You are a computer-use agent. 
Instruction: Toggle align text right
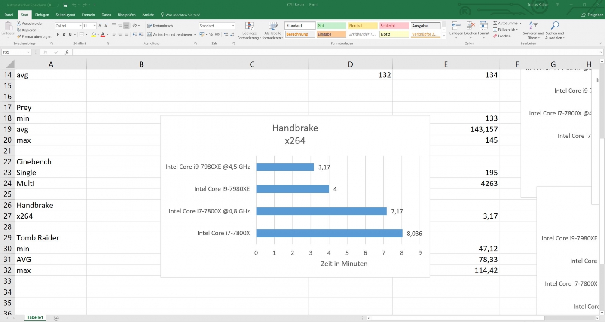127,34
